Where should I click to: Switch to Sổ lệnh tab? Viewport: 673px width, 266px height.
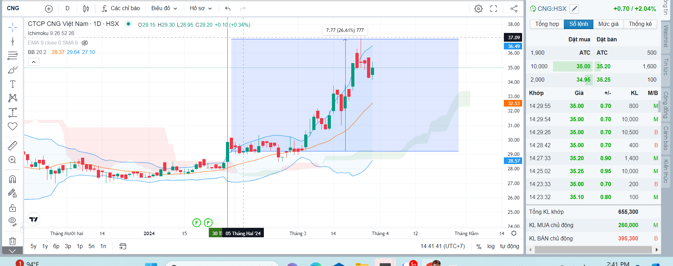tap(579, 24)
